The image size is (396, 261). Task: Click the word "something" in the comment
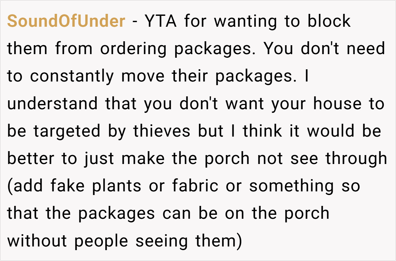pyautogui.click(x=292, y=186)
